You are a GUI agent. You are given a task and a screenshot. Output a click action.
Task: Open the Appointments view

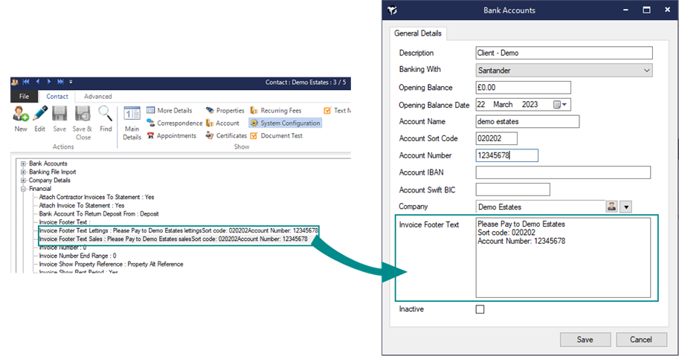[171, 136]
